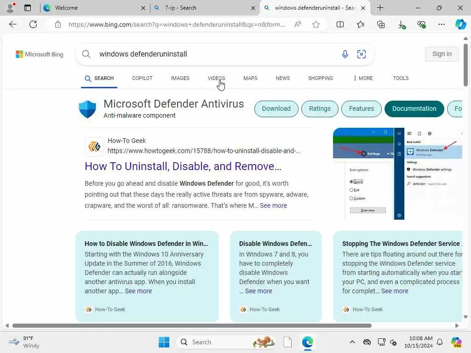Image resolution: width=471 pixels, height=353 pixels.
Task: Click the Windows taskbar Search box
Action: tap(225, 342)
